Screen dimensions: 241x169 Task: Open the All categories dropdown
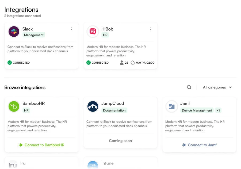click(x=217, y=87)
